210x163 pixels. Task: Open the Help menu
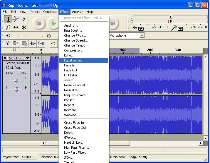pos(90,12)
